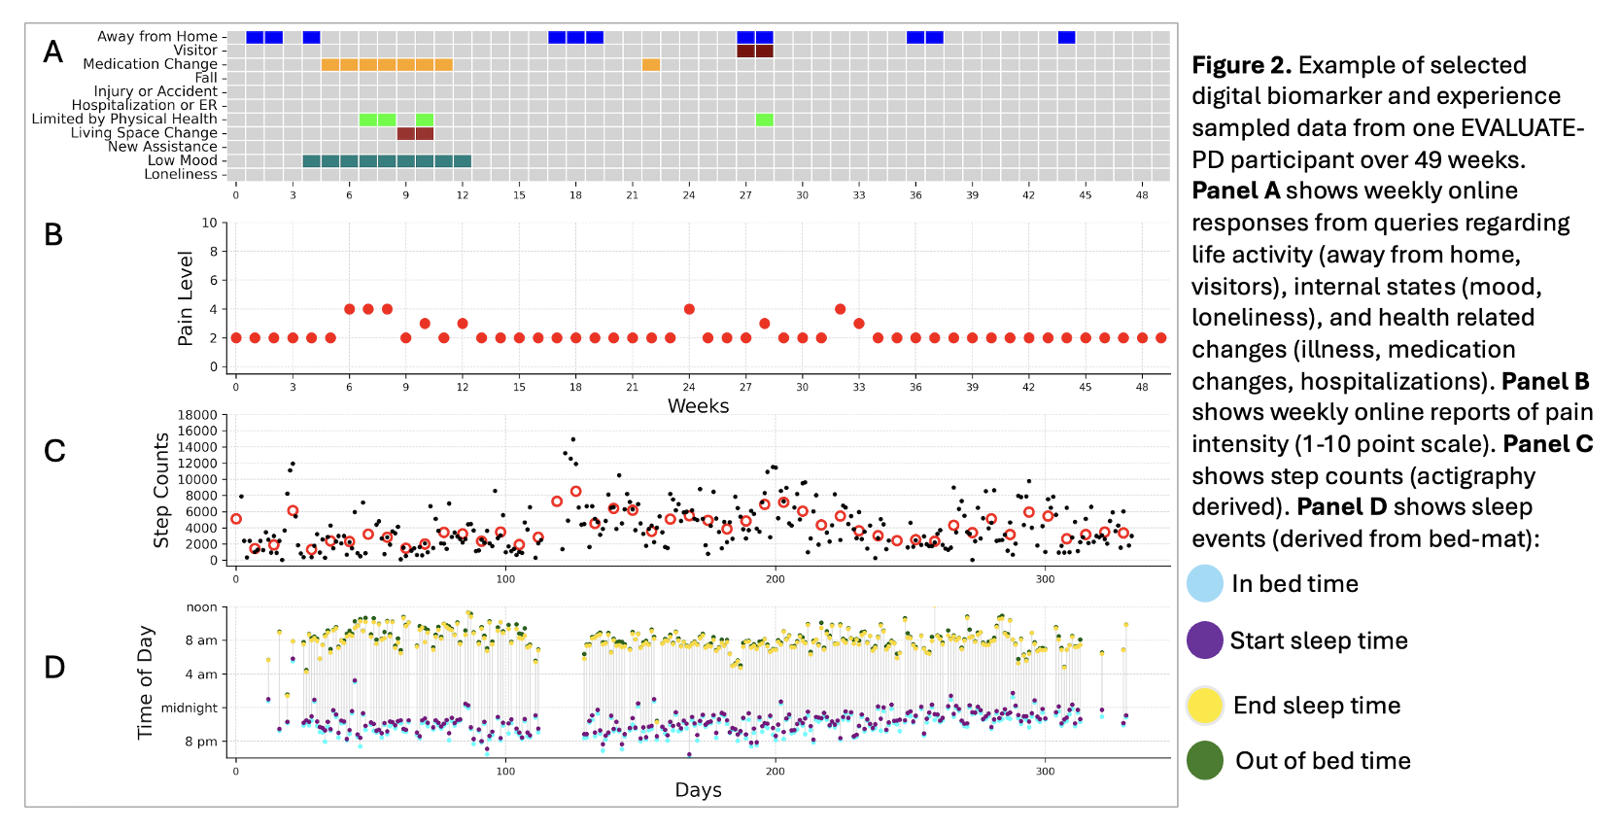This screenshot has width=1621, height=830.
Task: Select the Low Mood row label
Action: pos(182,160)
